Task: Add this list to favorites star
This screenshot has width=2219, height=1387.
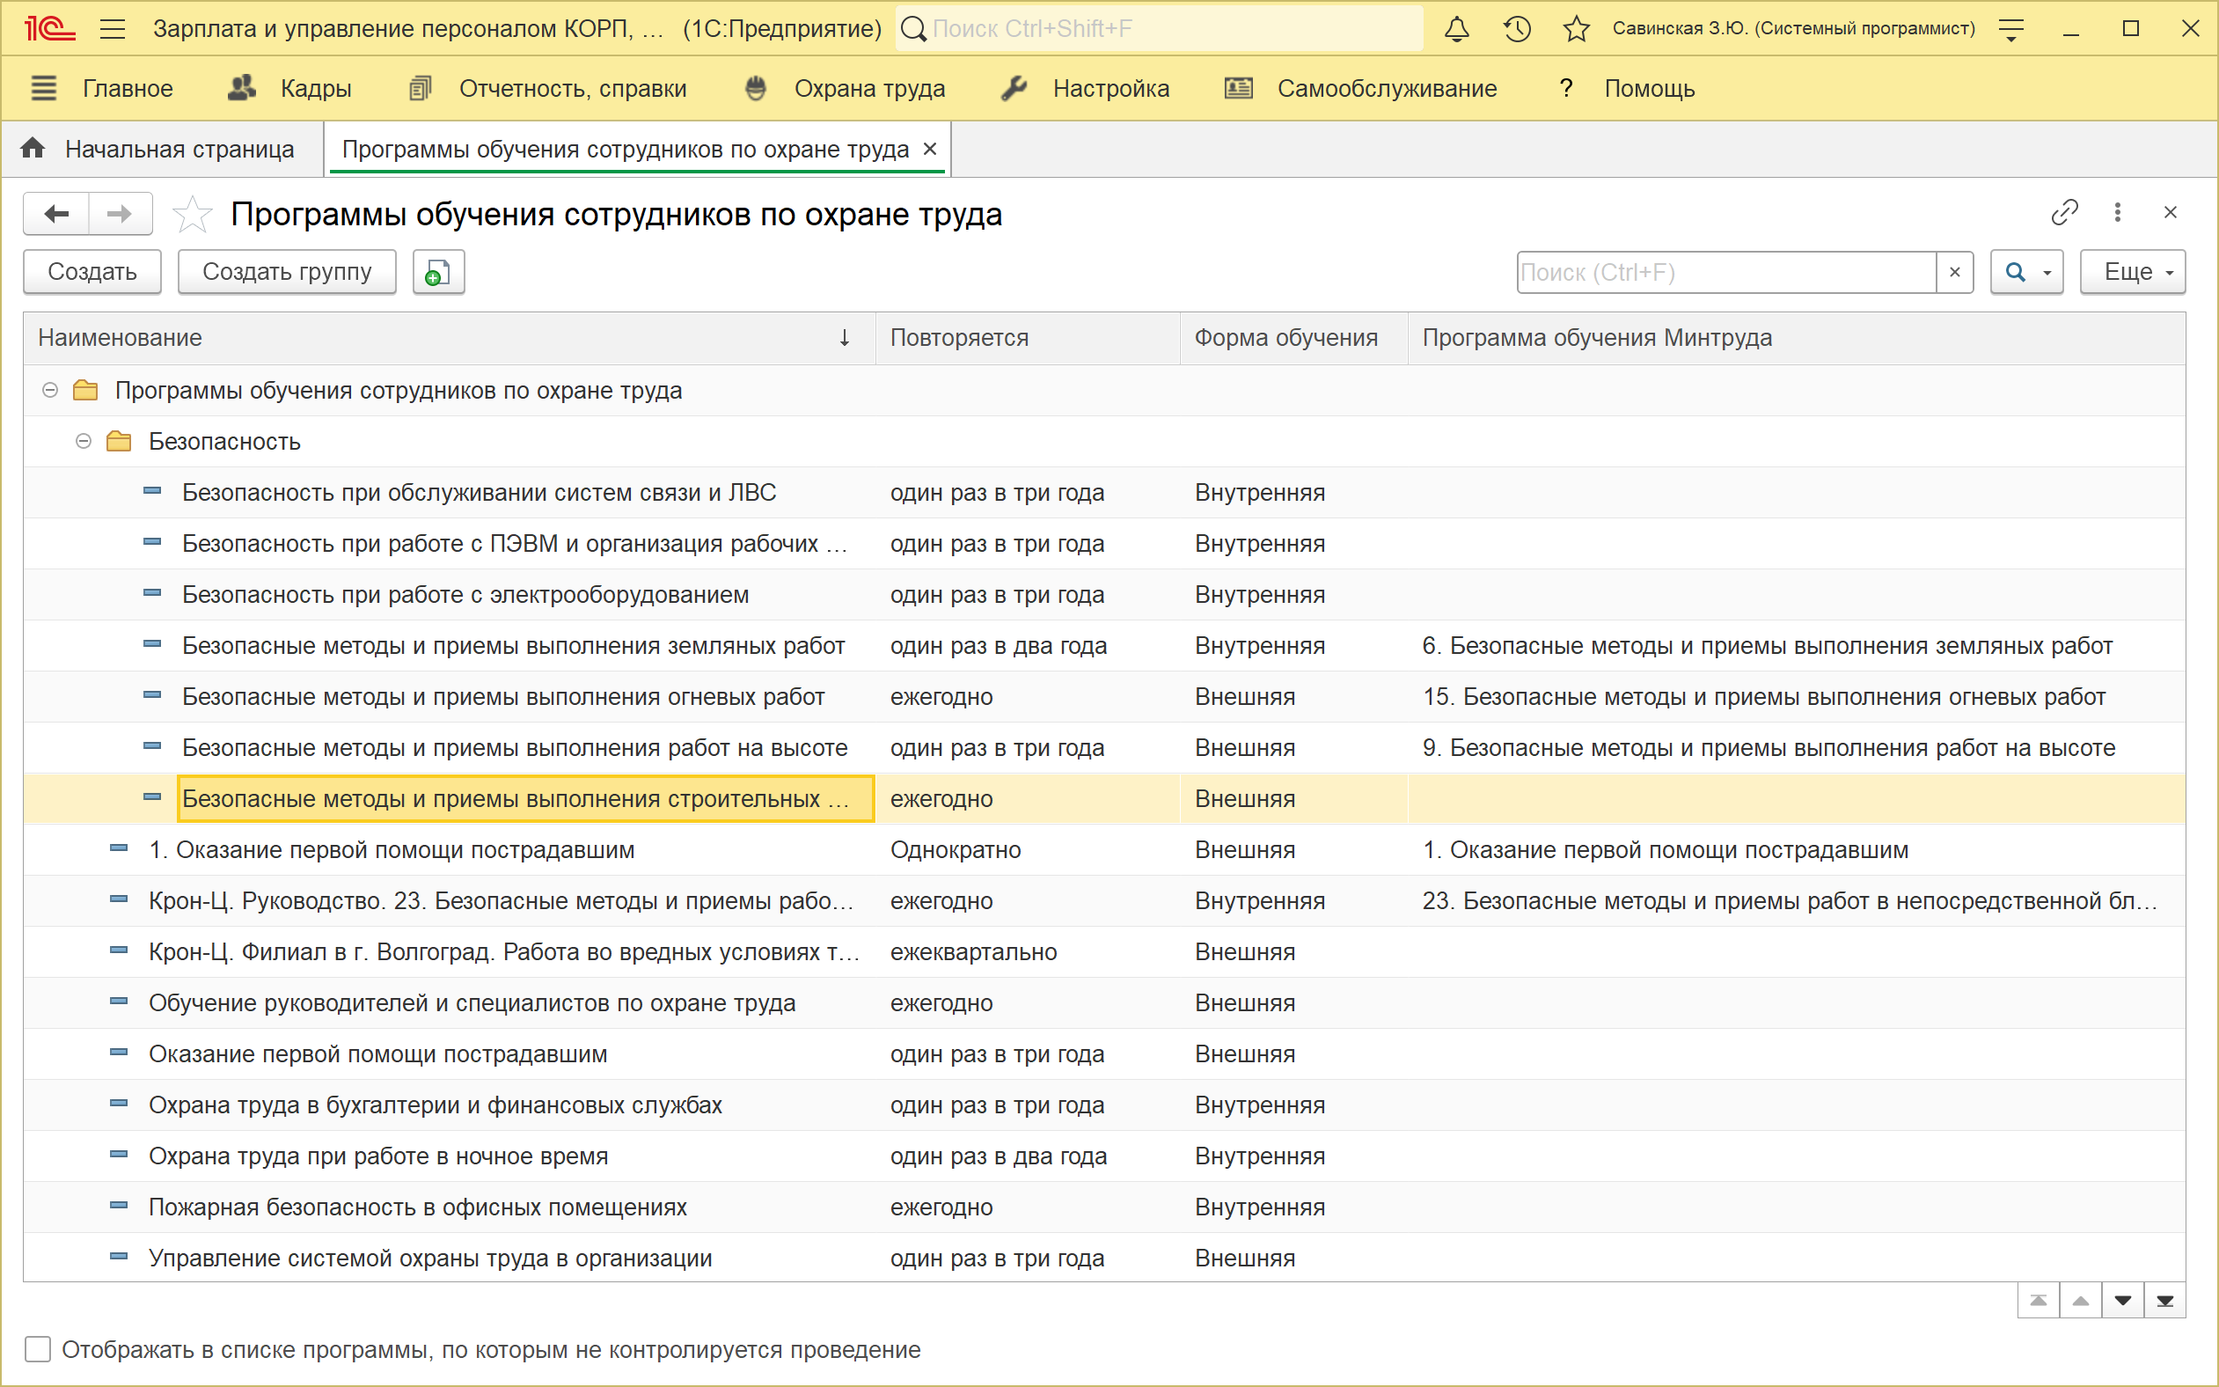Action: click(x=193, y=215)
